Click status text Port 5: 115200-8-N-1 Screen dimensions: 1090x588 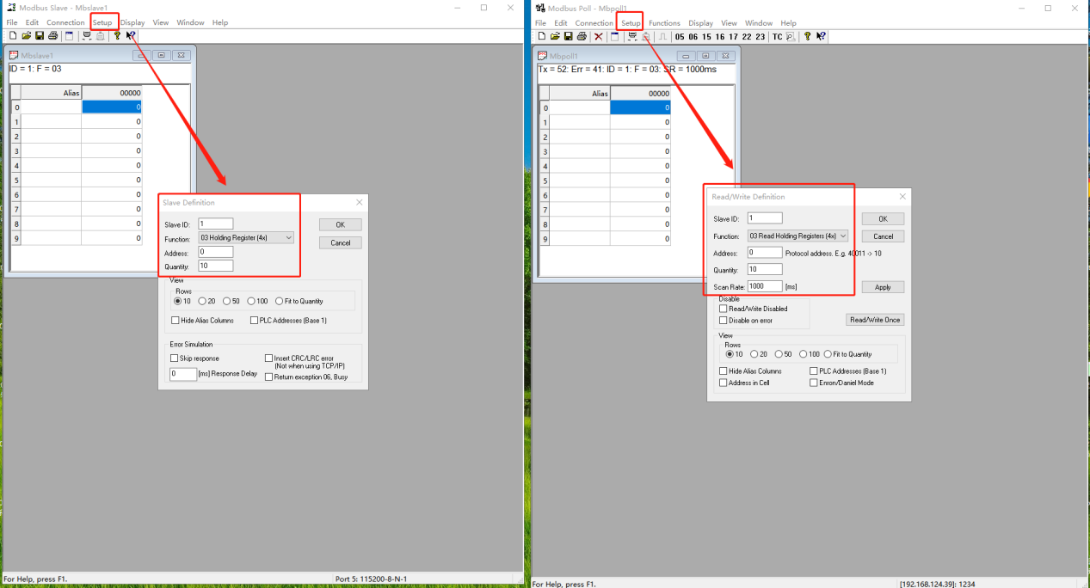[371, 579]
